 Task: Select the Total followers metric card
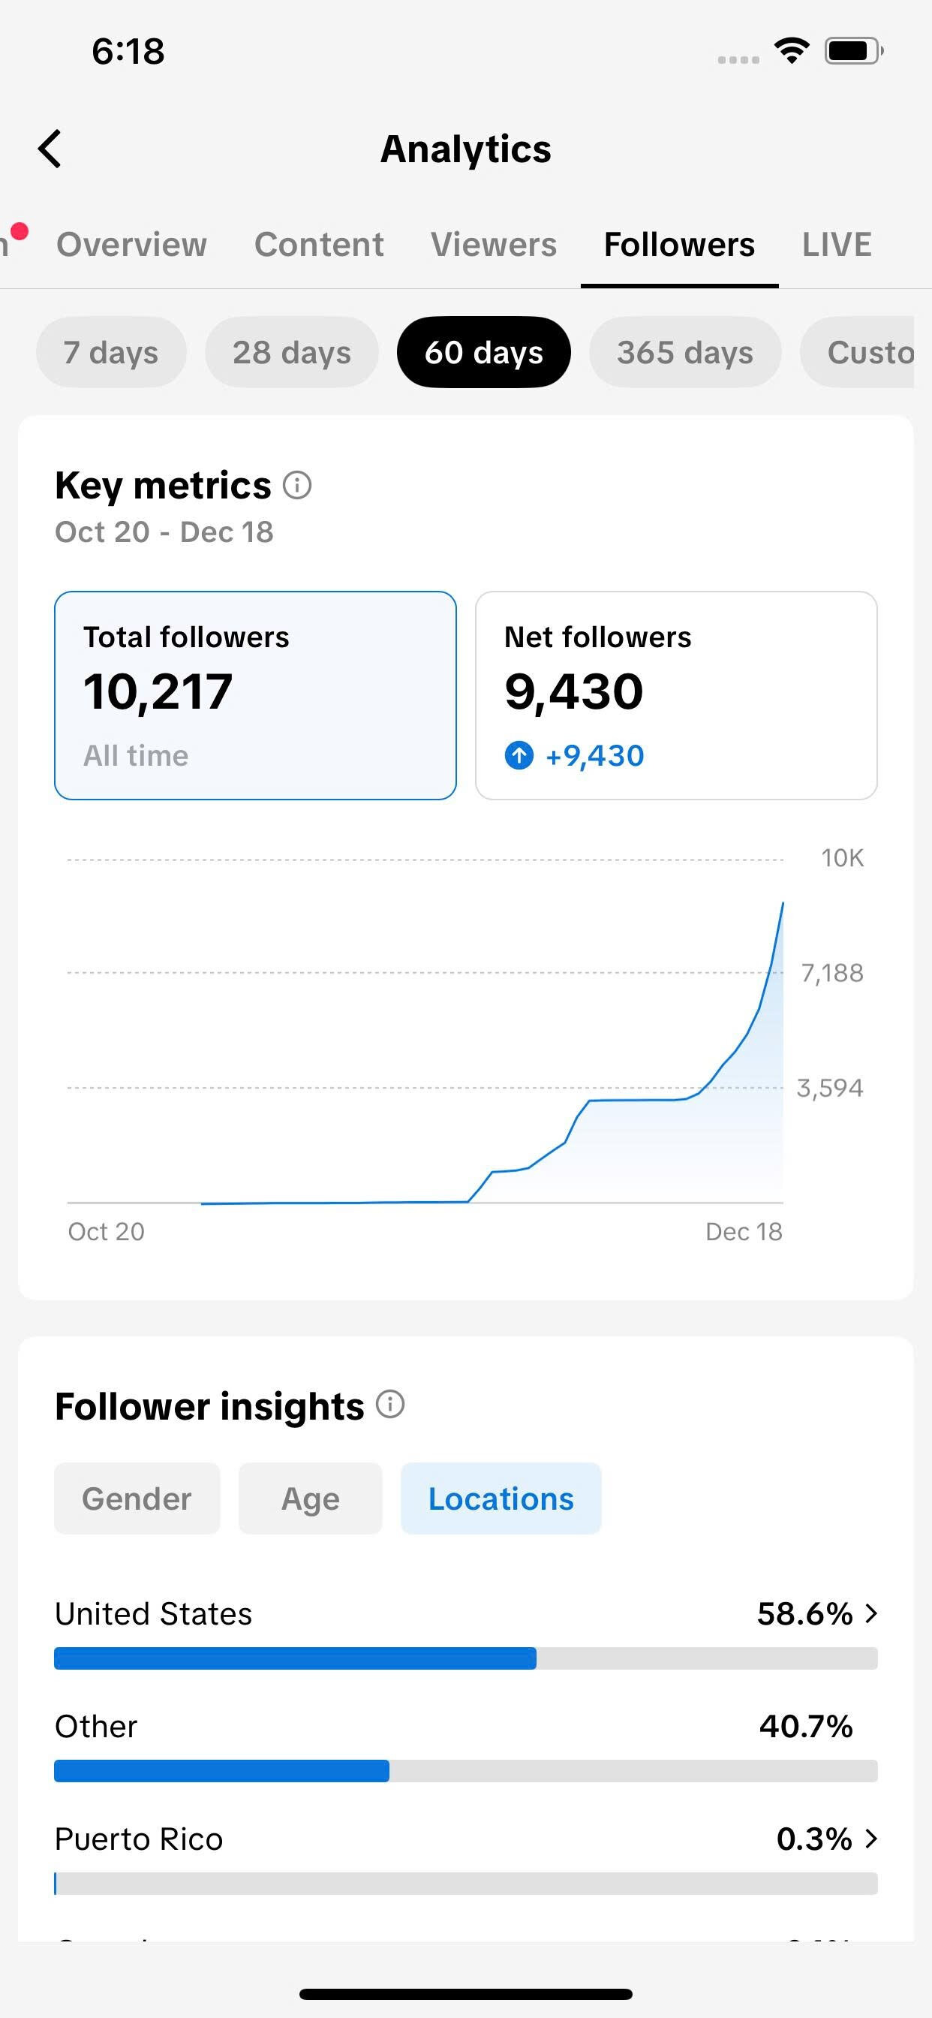255,695
